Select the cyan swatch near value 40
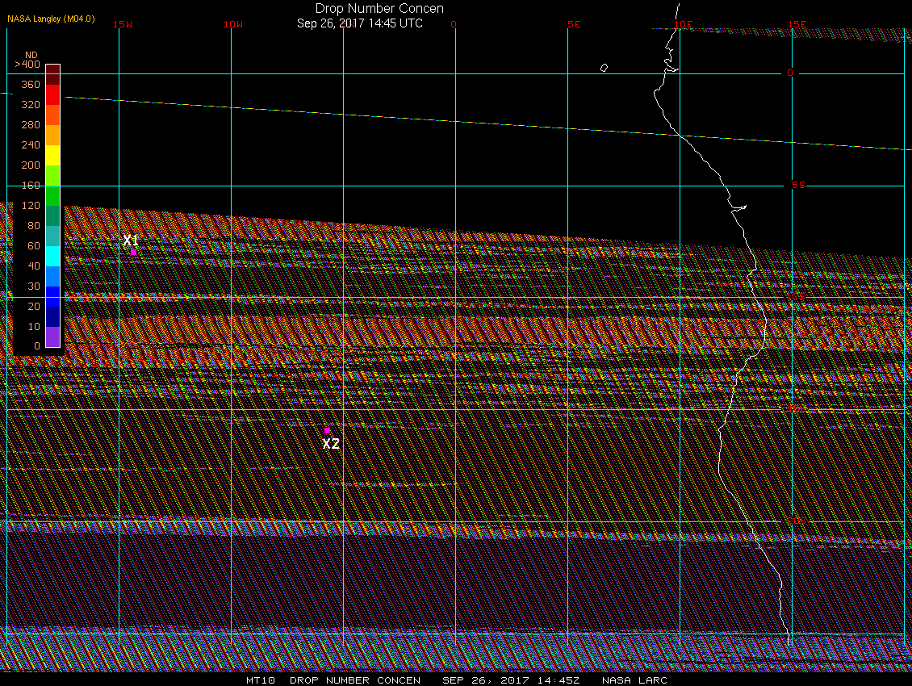 point(52,256)
